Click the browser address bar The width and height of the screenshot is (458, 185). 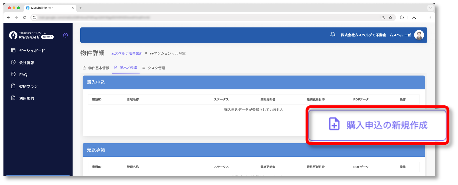(x=197, y=17)
